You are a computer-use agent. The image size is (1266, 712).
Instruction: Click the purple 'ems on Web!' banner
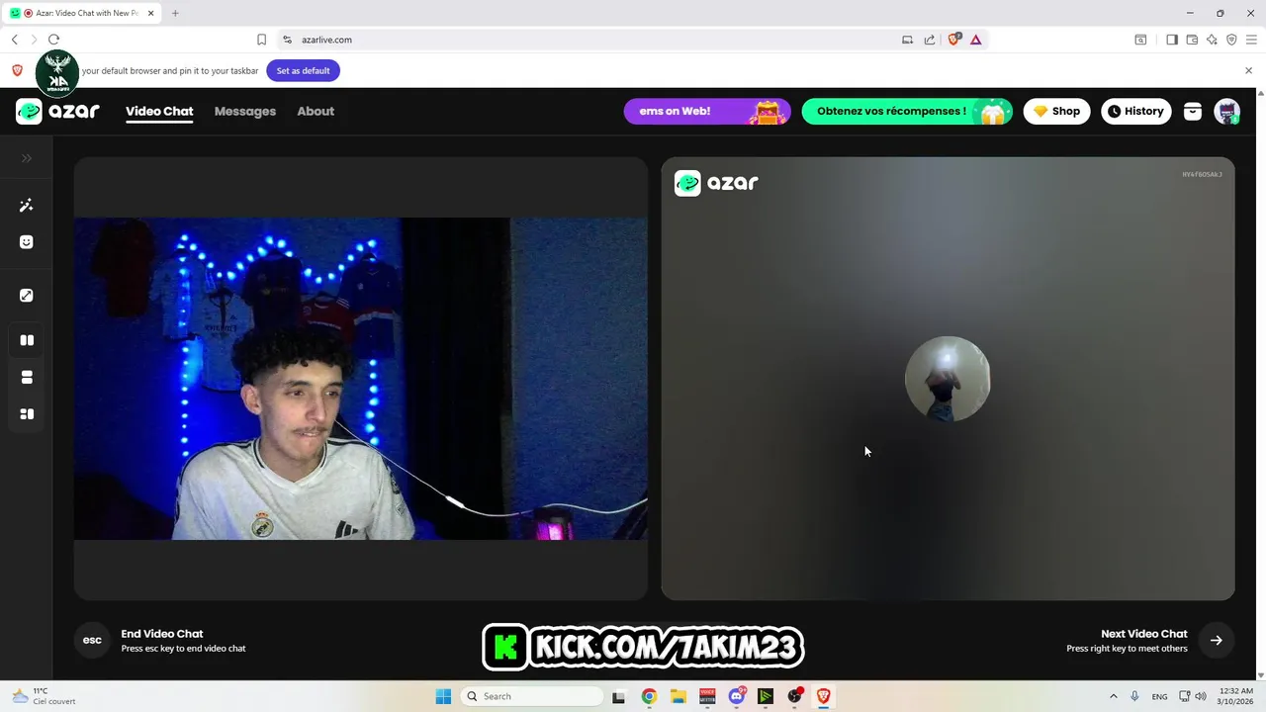707,111
